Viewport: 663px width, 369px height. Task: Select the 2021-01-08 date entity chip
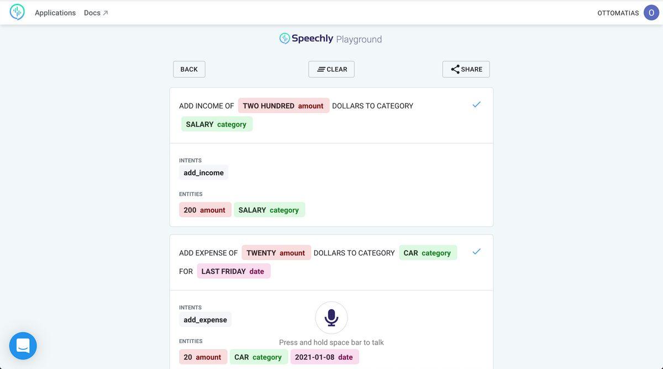(324, 357)
